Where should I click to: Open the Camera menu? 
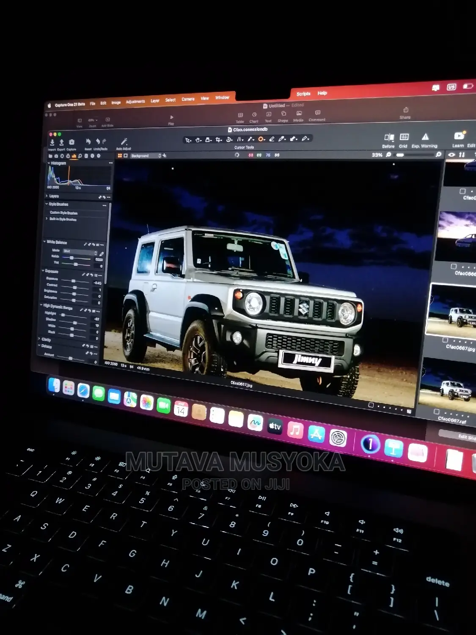tap(188, 99)
